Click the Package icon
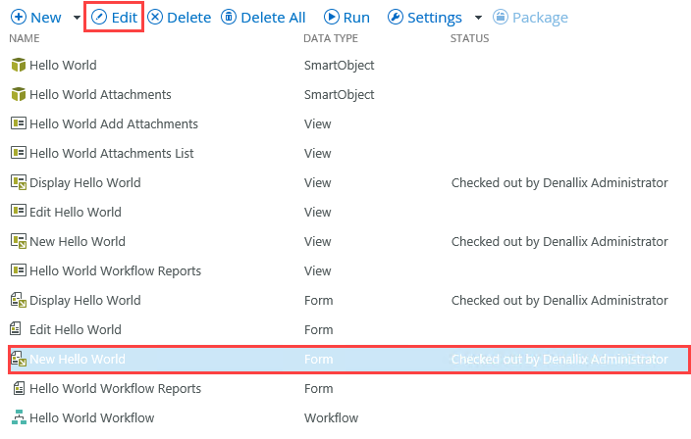The height and width of the screenshot is (439, 691). (x=501, y=18)
